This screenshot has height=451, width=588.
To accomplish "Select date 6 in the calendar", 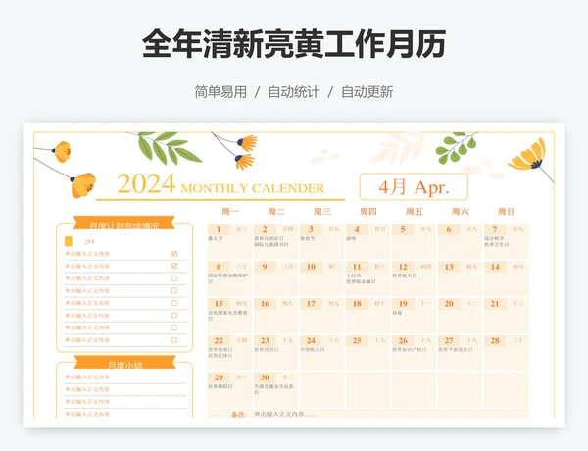I will coord(449,229).
